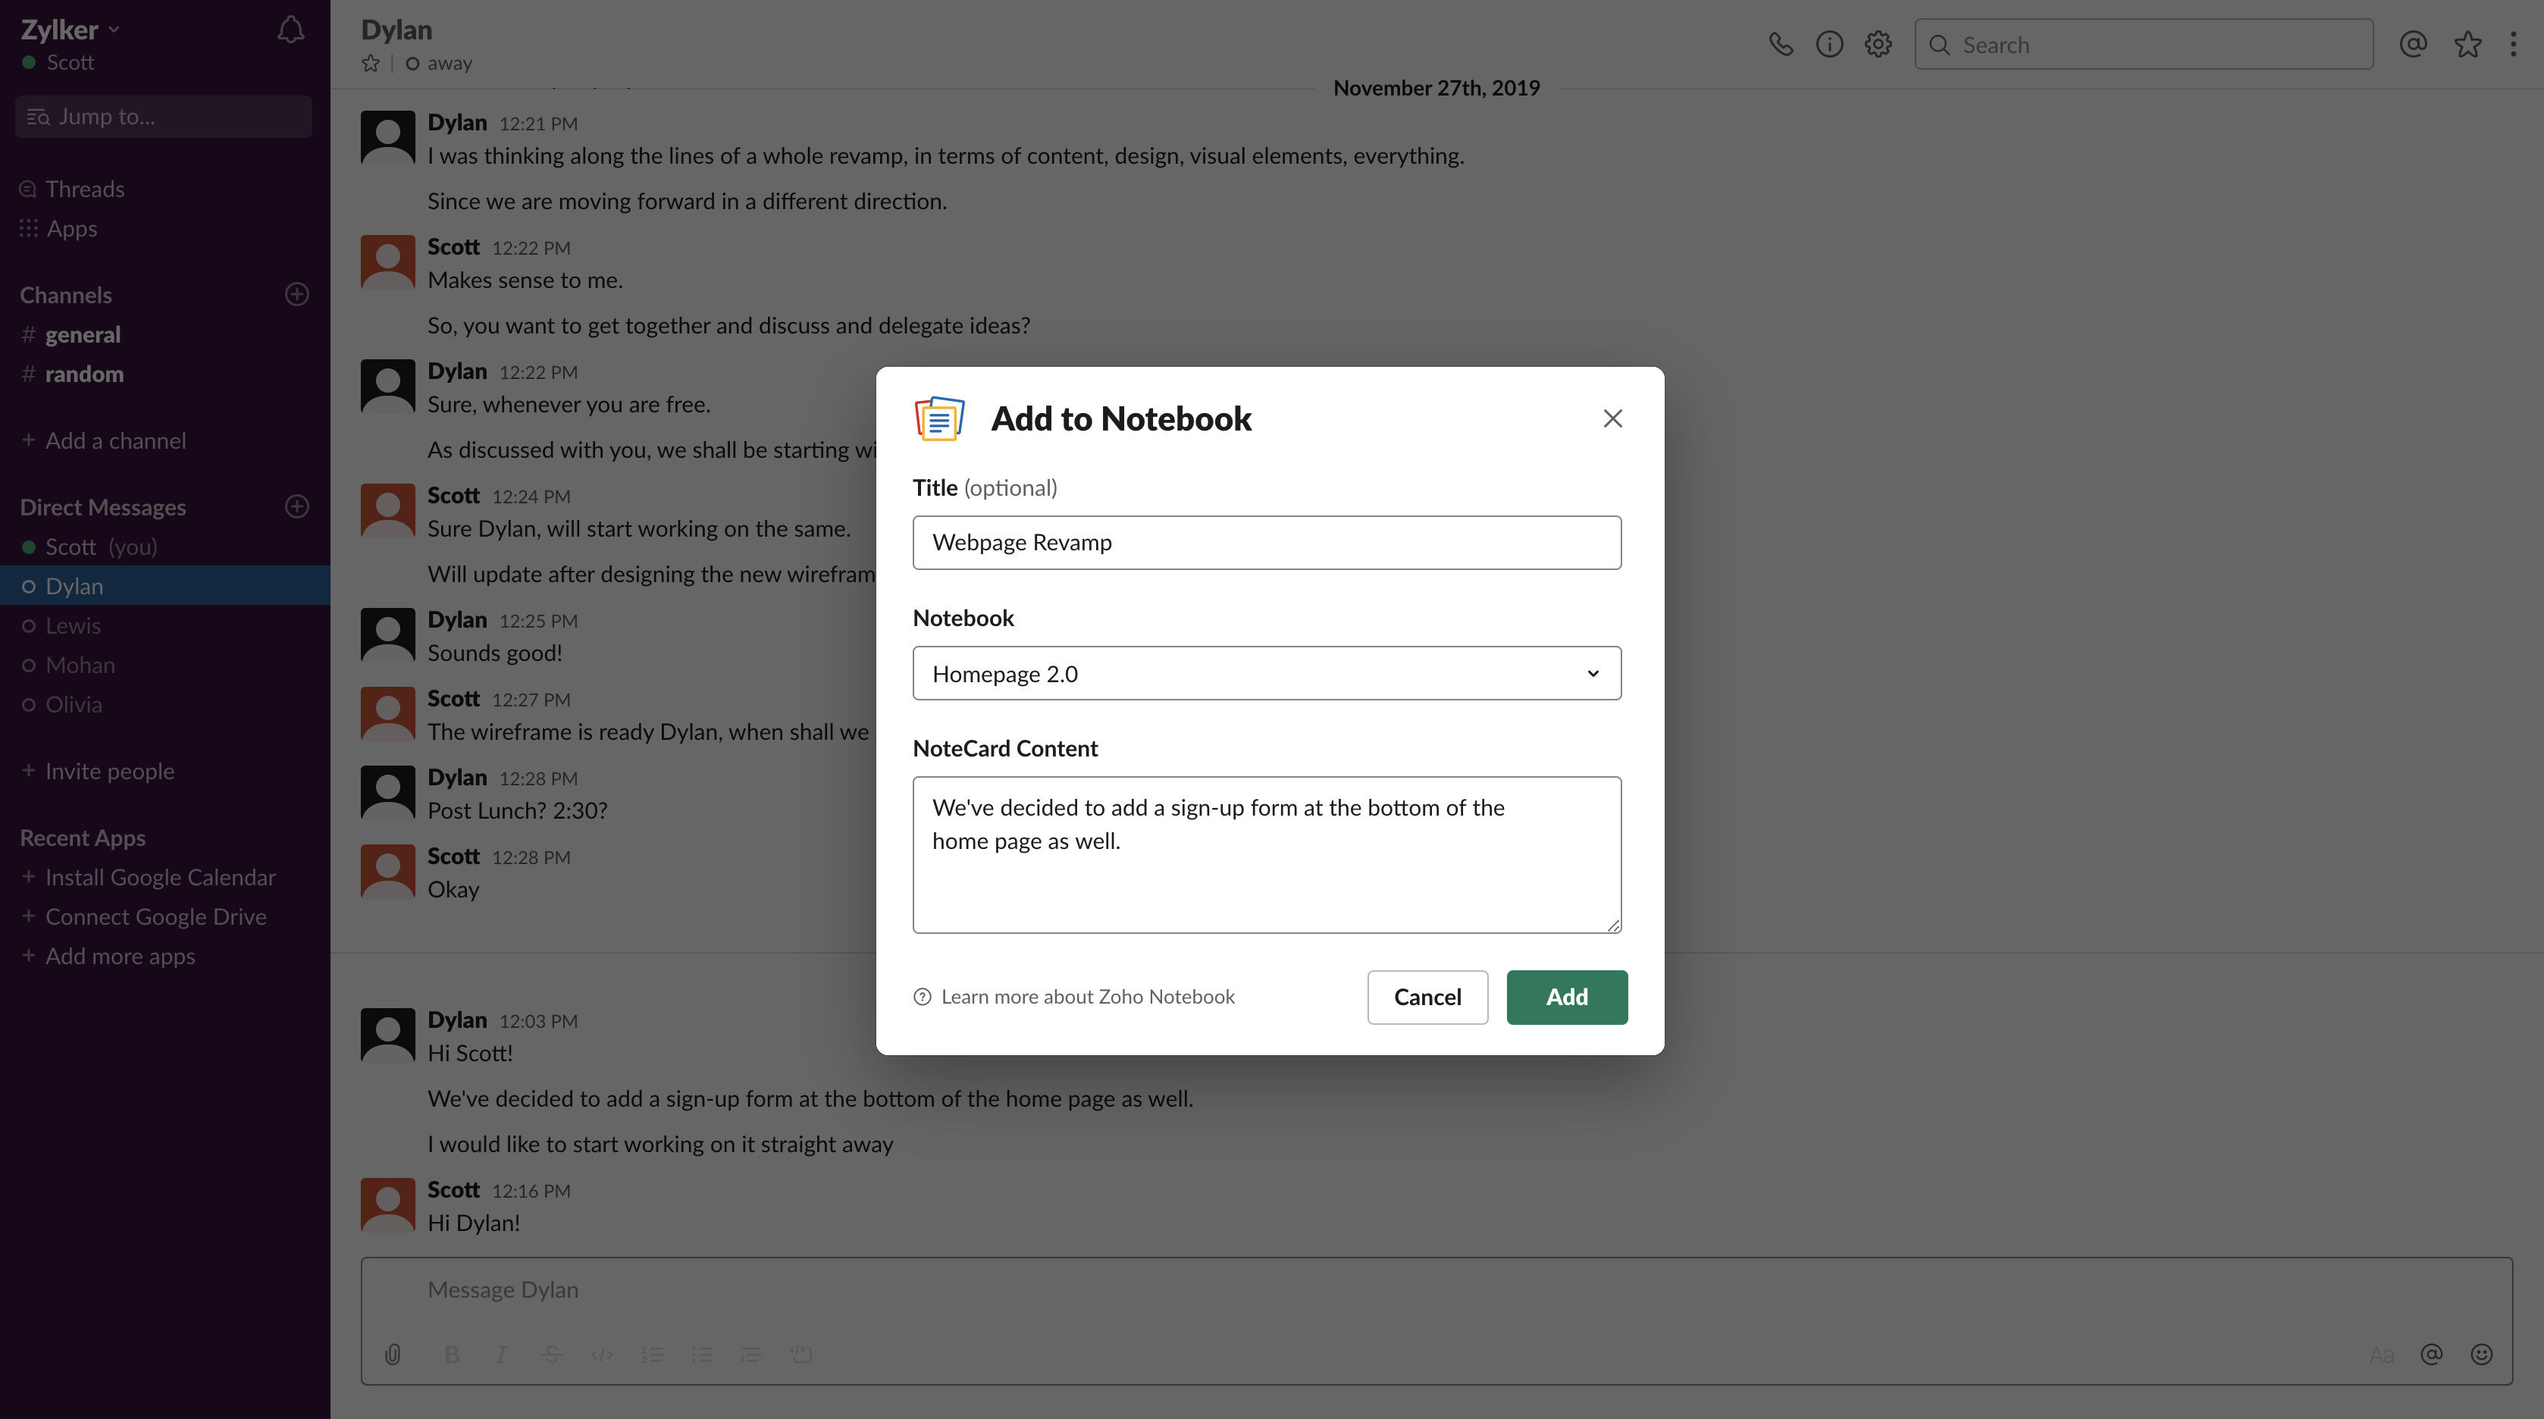Open the more options vertical dots menu

[x=2514, y=45]
